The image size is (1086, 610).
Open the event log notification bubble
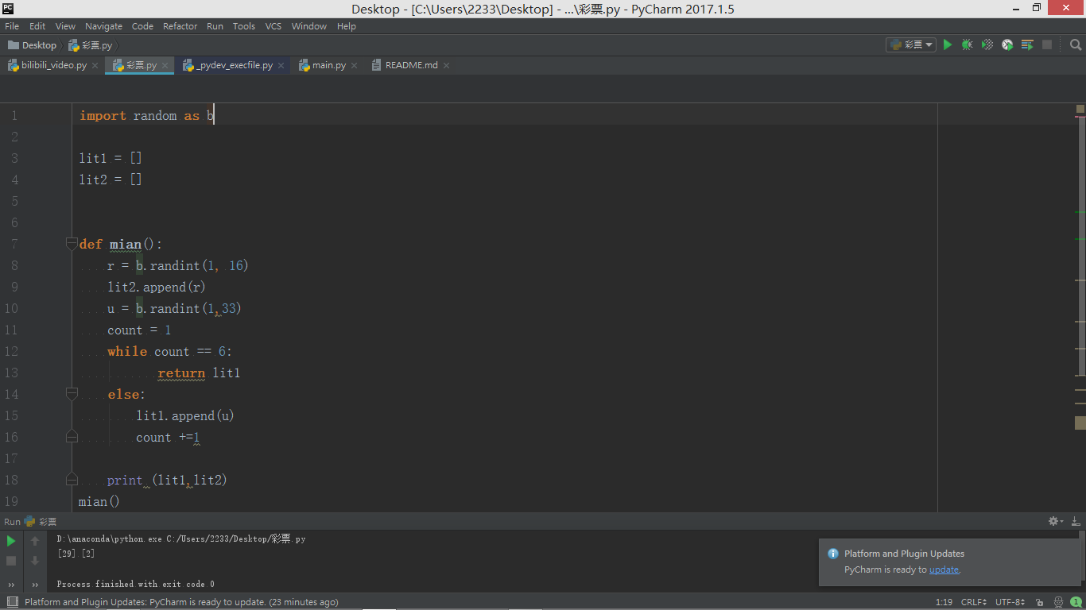[x=1075, y=602]
